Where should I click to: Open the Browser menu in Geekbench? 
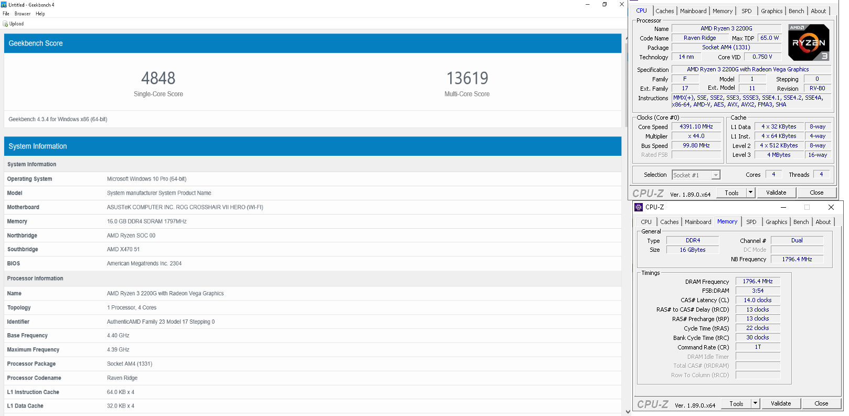tap(23, 14)
